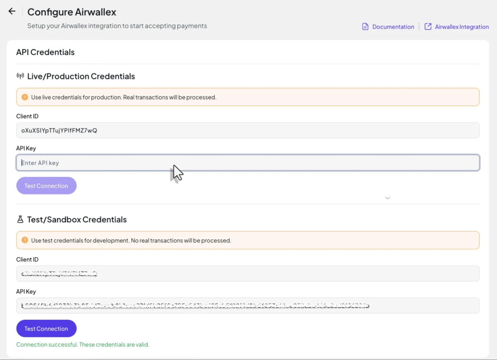Click the 'Client ID' label under Test/Sandbox Credentials
497x360 pixels.
tap(27, 259)
